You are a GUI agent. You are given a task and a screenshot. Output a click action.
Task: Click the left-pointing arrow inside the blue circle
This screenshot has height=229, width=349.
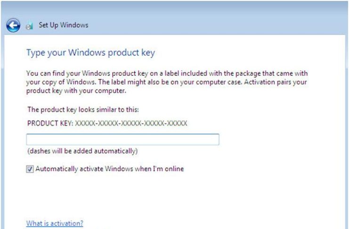point(13,25)
